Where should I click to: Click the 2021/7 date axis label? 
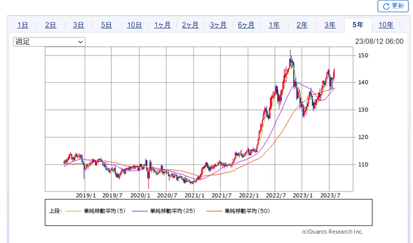pyautogui.click(x=221, y=196)
